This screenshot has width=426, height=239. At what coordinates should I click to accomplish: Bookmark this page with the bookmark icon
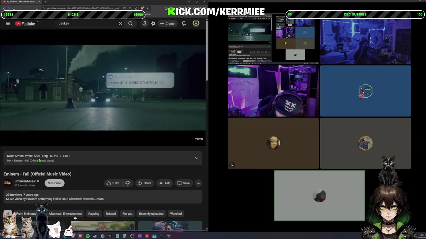[37, 8]
